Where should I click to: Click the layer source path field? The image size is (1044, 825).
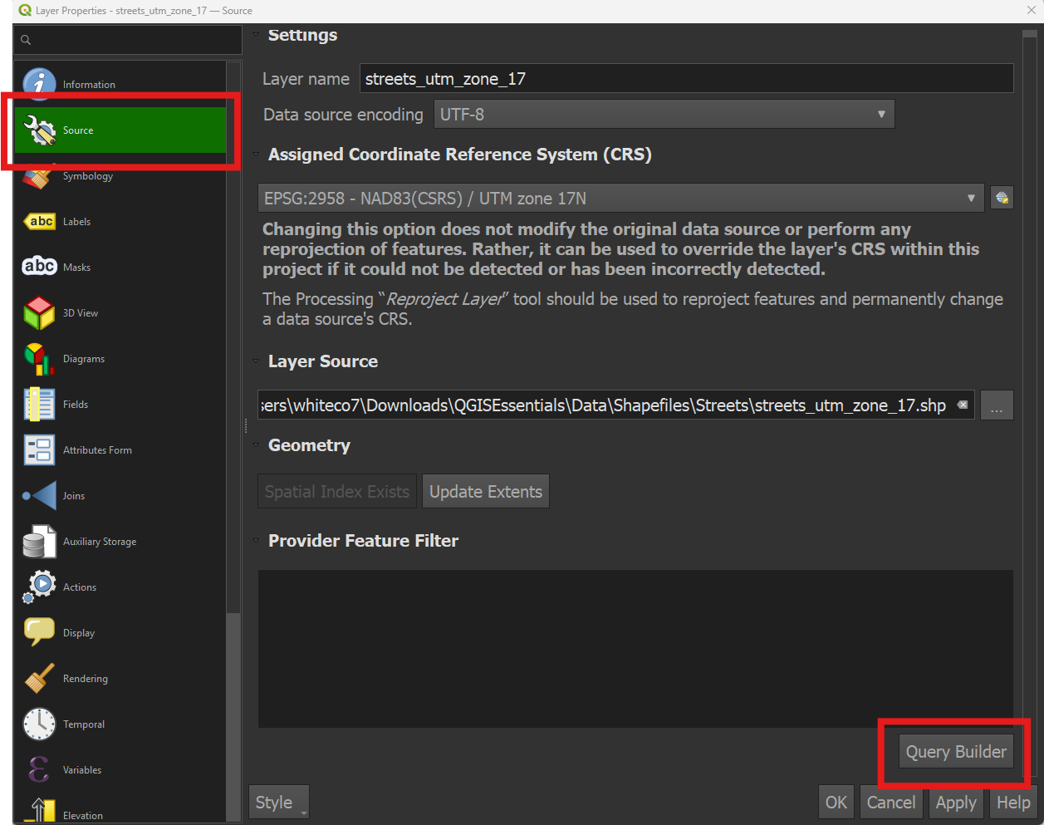pos(615,405)
